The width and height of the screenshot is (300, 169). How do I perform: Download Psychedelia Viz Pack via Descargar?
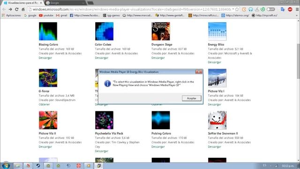pos(102,151)
